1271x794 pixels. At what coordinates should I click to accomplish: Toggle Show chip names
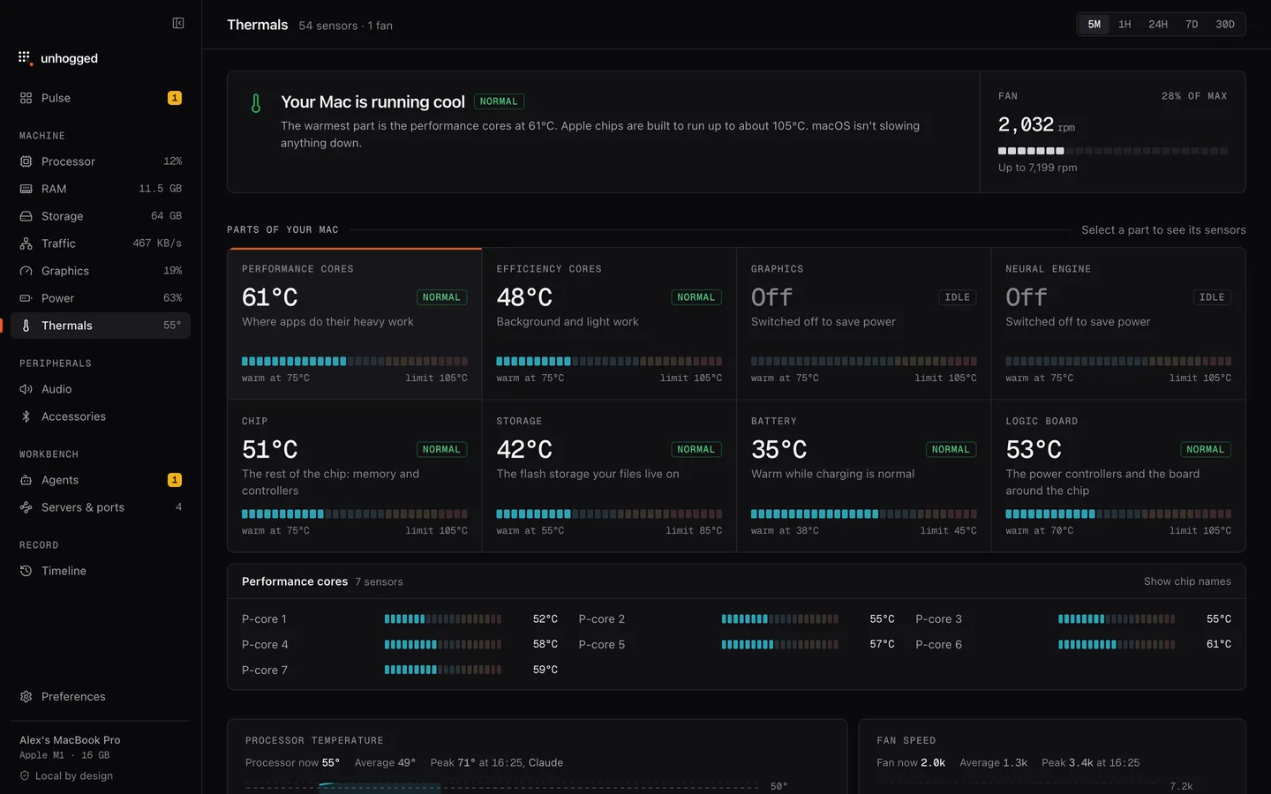tap(1187, 581)
